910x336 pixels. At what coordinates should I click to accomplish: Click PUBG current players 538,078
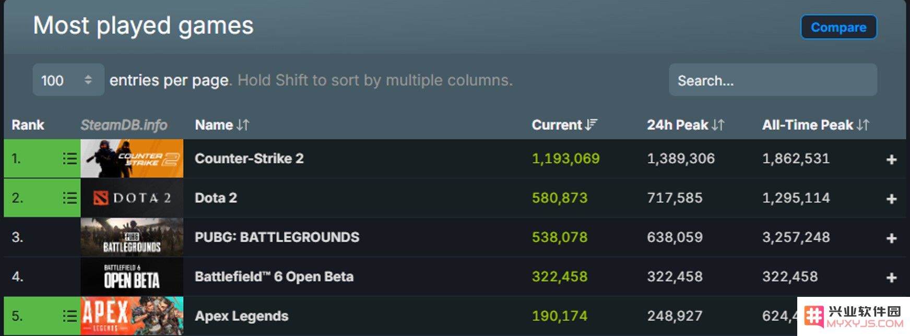pyautogui.click(x=560, y=237)
